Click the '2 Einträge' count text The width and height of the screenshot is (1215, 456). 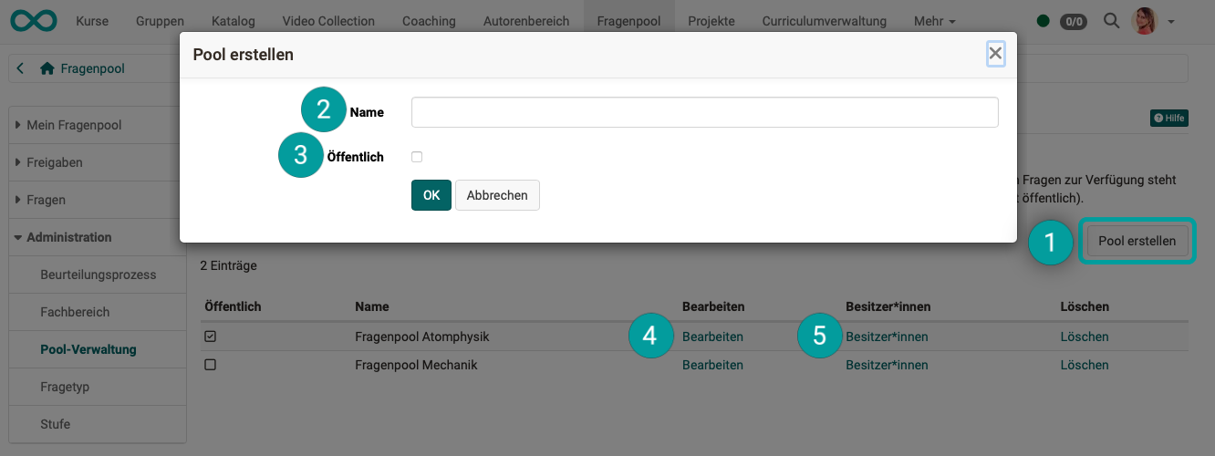(229, 266)
